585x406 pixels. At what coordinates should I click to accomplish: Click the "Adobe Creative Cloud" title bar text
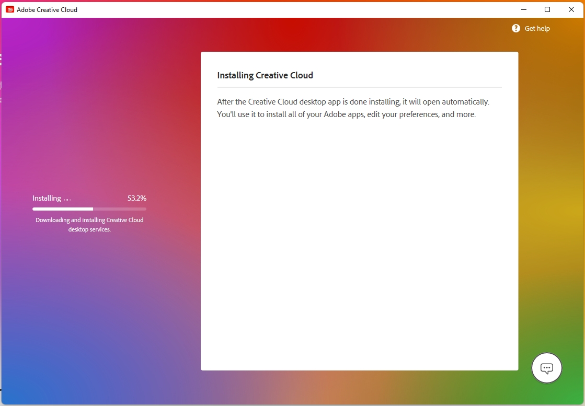(x=47, y=9)
